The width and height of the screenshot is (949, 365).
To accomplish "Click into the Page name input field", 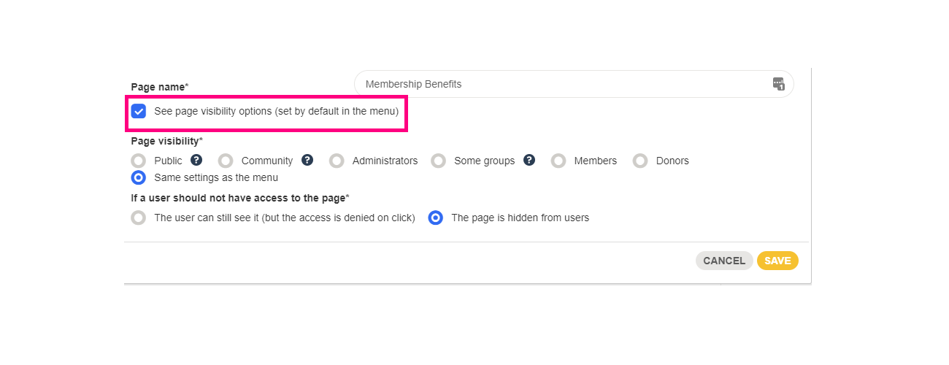I will [x=574, y=84].
